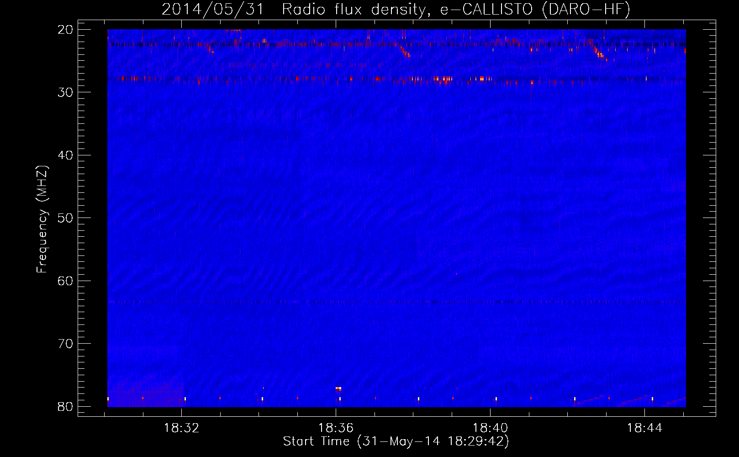Click the plot title '2014/05/31 Radio flux density, e-CALLISTO (DARO-HF)'
This screenshot has width=739, height=457.
click(x=396, y=10)
